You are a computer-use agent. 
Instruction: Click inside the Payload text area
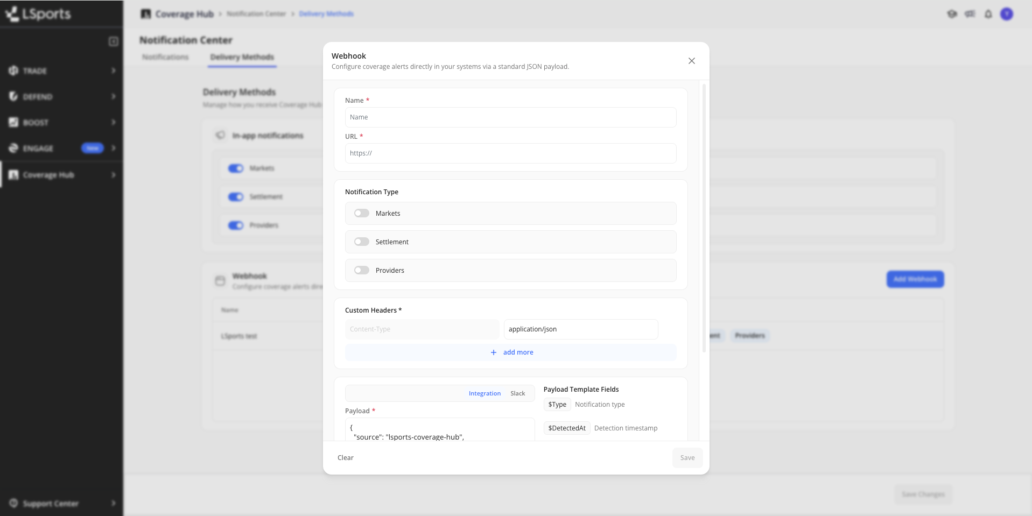pyautogui.click(x=440, y=429)
